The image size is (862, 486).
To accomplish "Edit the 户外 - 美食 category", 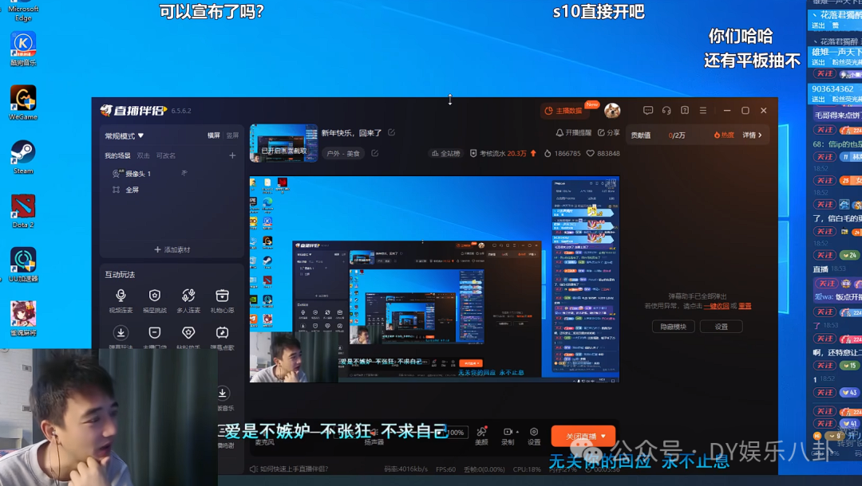I will point(375,154).
